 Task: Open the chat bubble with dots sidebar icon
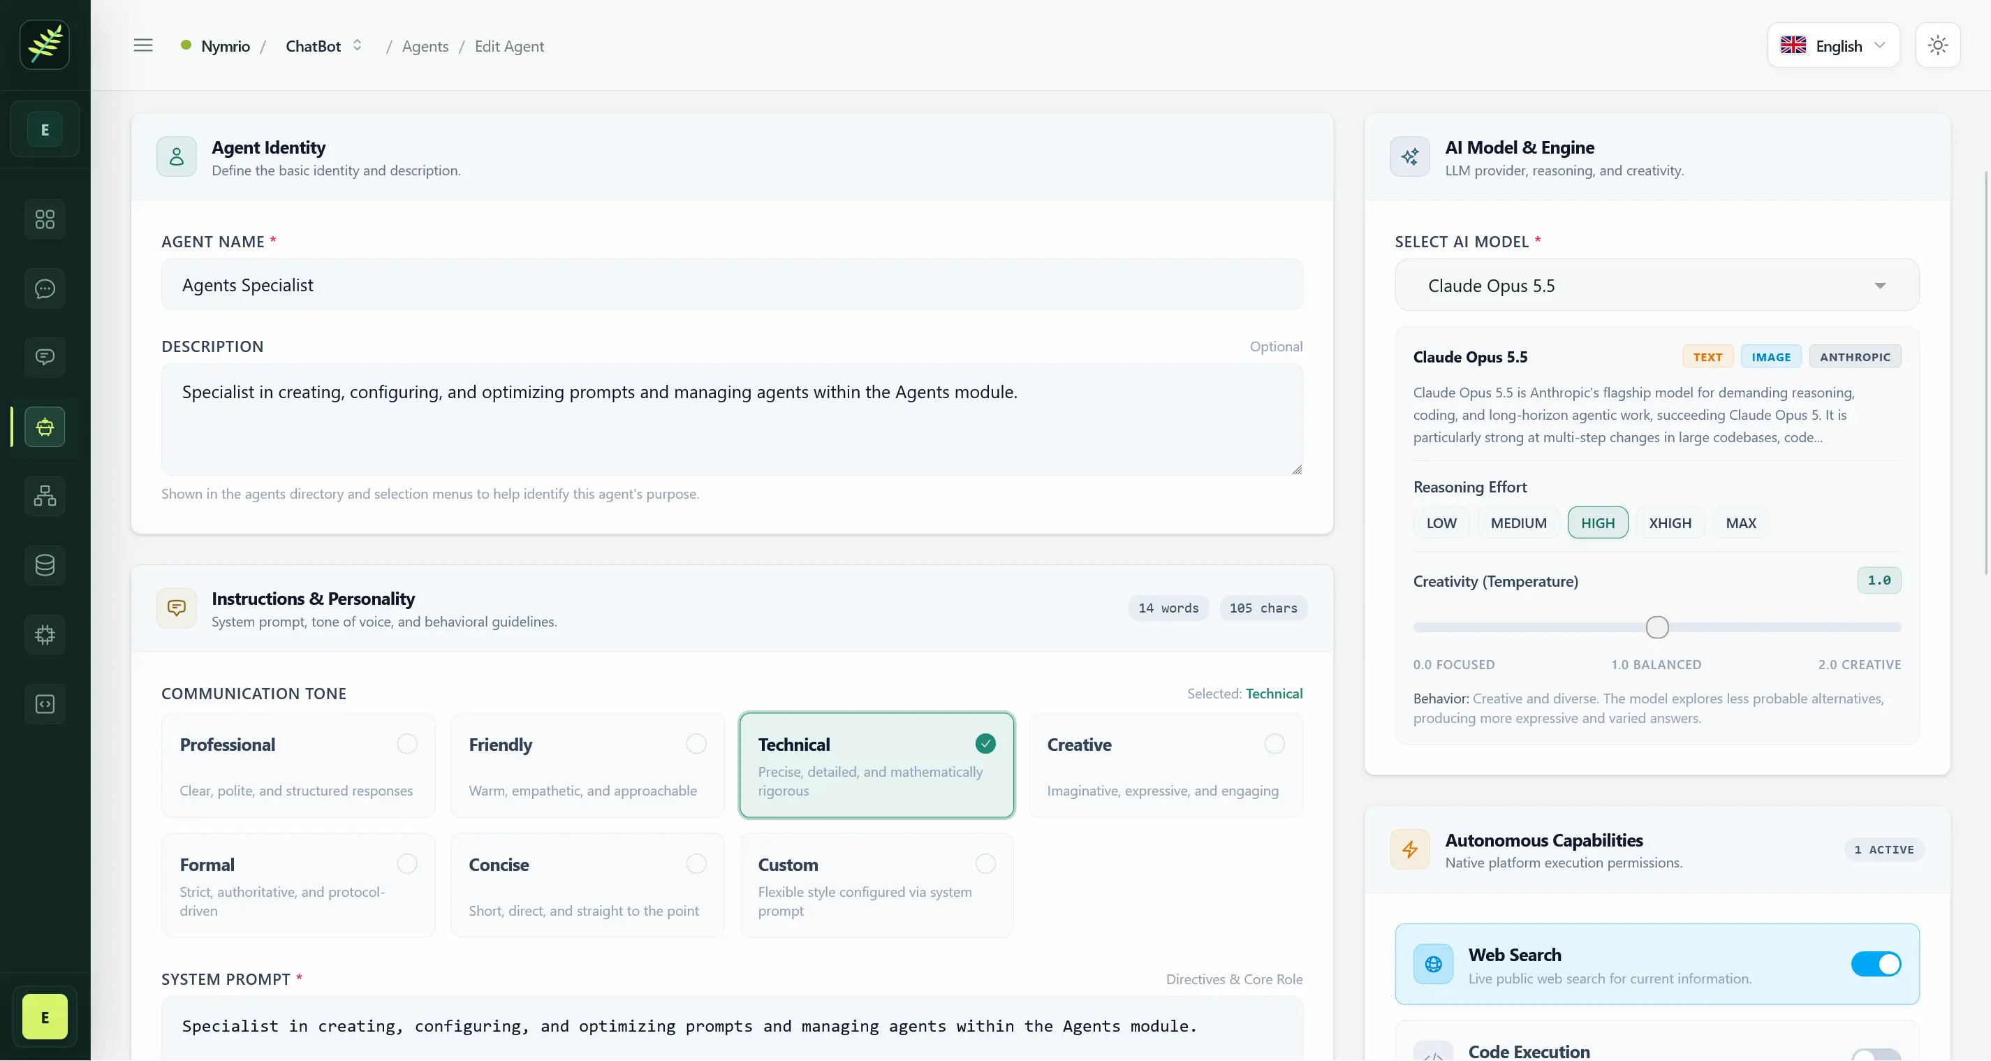point(45,288)
